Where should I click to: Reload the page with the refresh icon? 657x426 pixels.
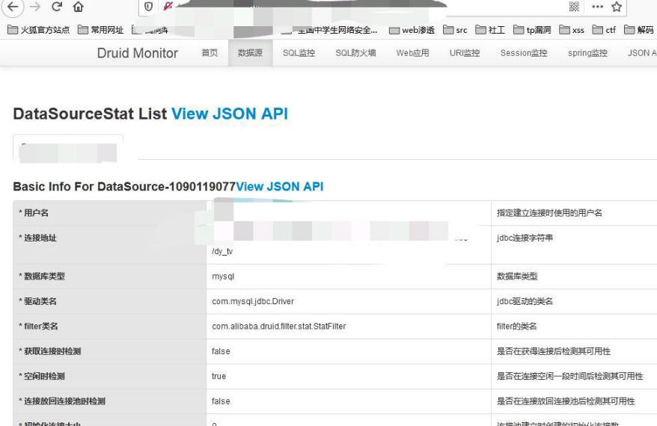[x=57, y=7]
